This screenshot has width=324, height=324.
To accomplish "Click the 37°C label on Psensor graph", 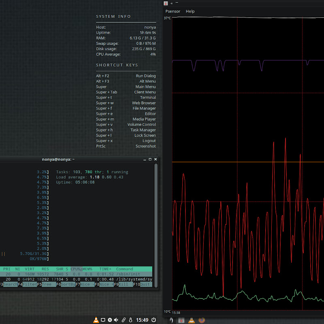I will click(167, 18).
